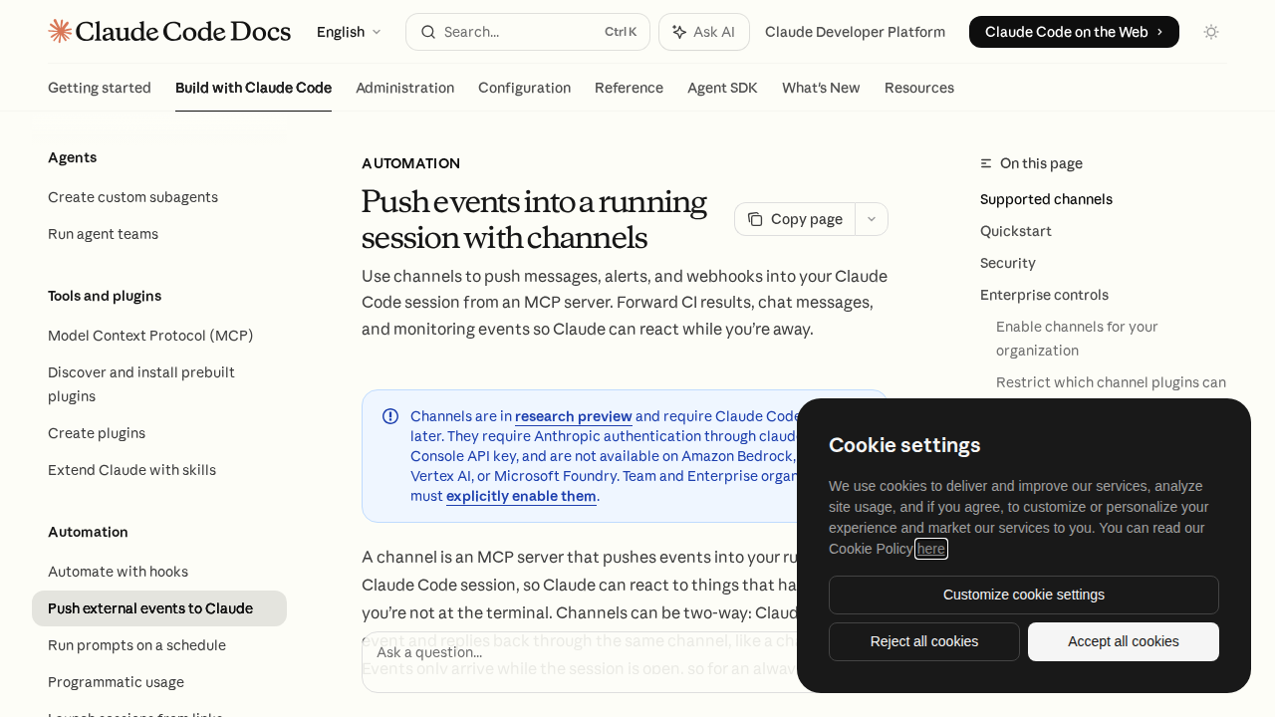Image resolution: width=1275 pixels, height=717 pixels.
Task: Click the Claude Code Docs starburst logo
Action: pos(60,31)
